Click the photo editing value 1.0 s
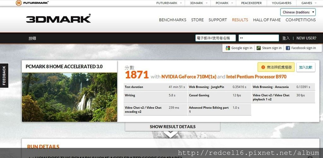 tap(236, 108)
